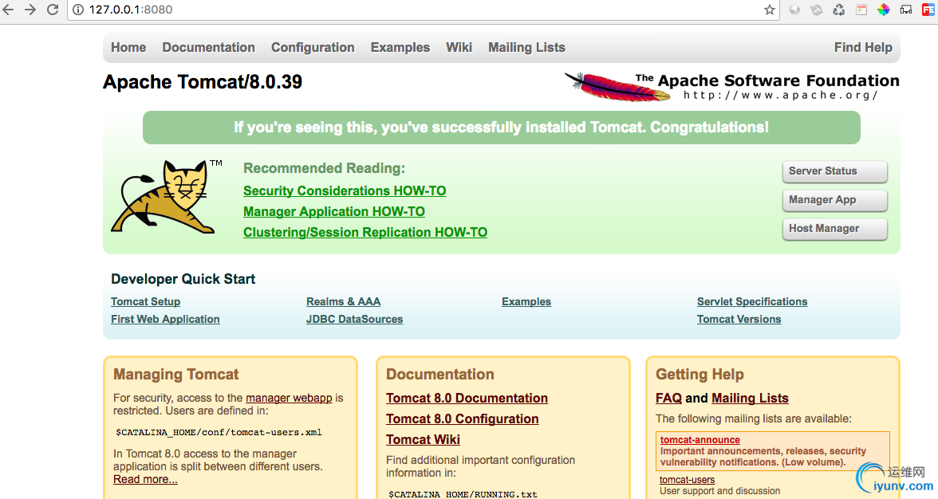Screen dimensions: 938x499
Task: Click the $CATALINA_HOME/RUNNING.txt path text
Action: pyautogui.click(x=463, y=494)
